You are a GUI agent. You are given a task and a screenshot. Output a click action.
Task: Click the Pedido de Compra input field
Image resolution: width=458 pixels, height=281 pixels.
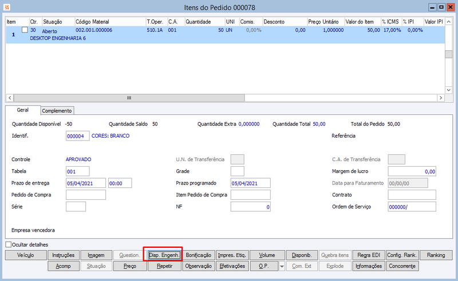(x=86, y=195)
